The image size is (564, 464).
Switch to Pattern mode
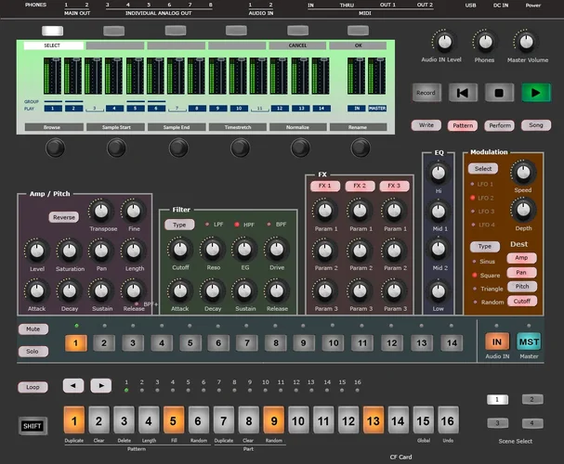click(463, 125)
